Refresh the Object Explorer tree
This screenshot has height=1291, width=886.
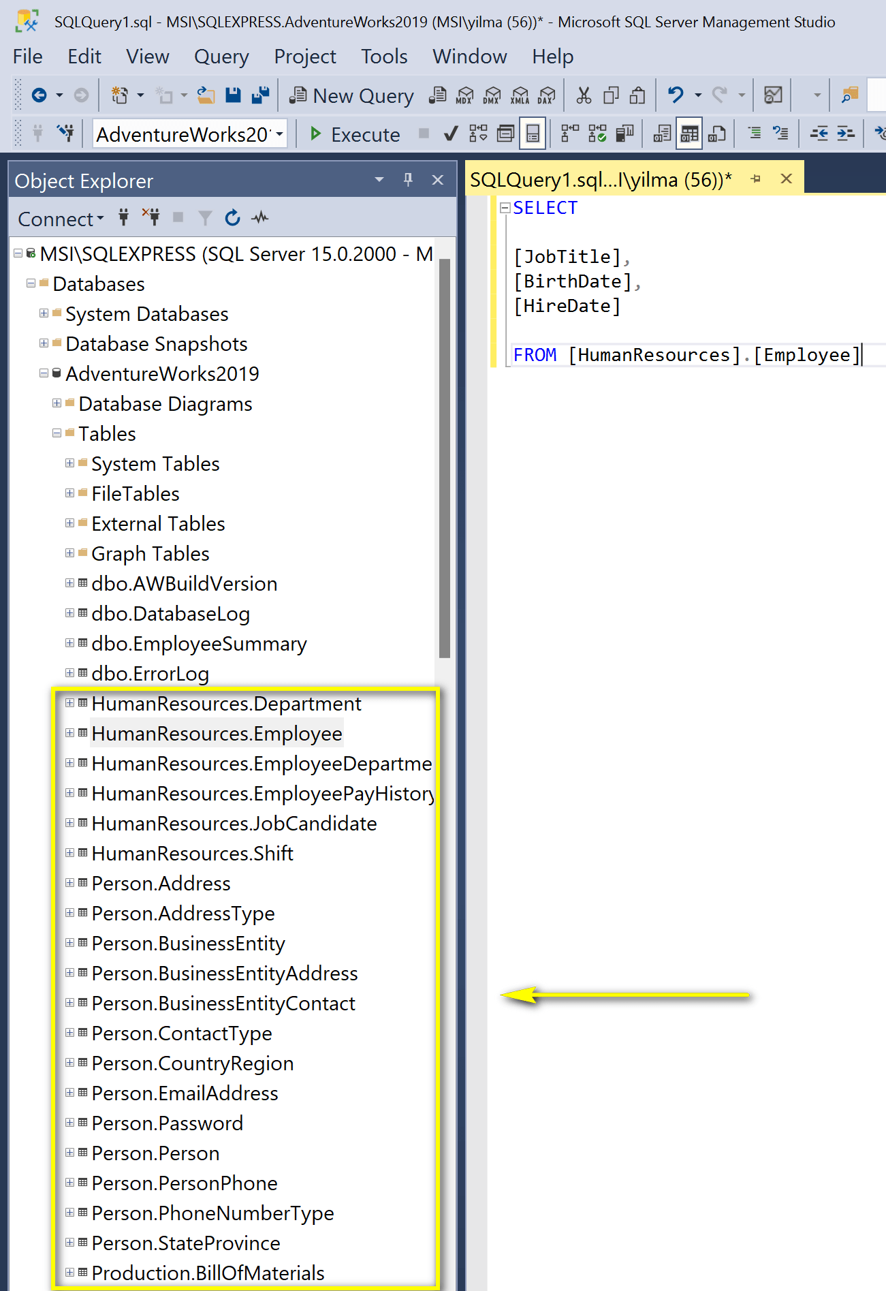click(x=232, y=217)
